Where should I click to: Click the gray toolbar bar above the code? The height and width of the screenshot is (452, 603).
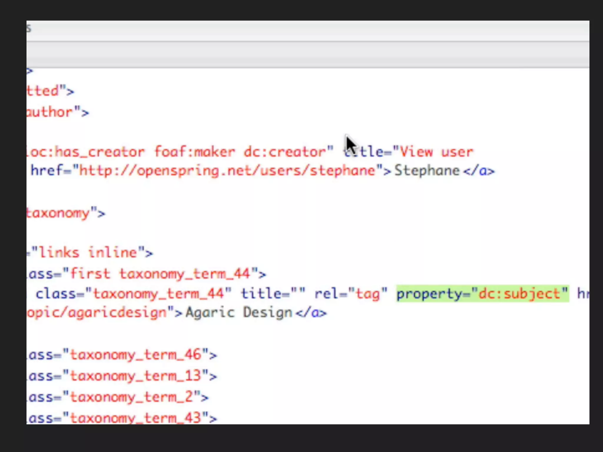tap(308, 55)
